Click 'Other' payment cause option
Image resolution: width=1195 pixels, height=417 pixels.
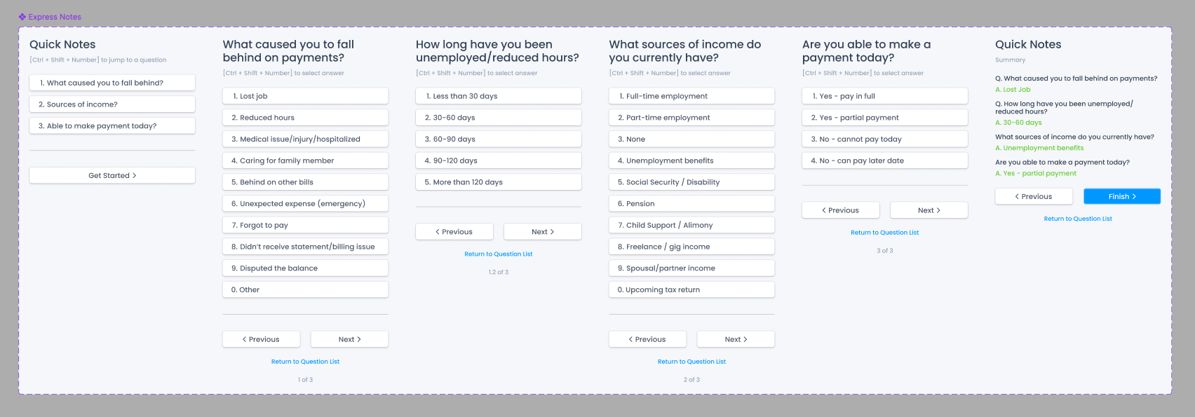click(x=305, y=289)
